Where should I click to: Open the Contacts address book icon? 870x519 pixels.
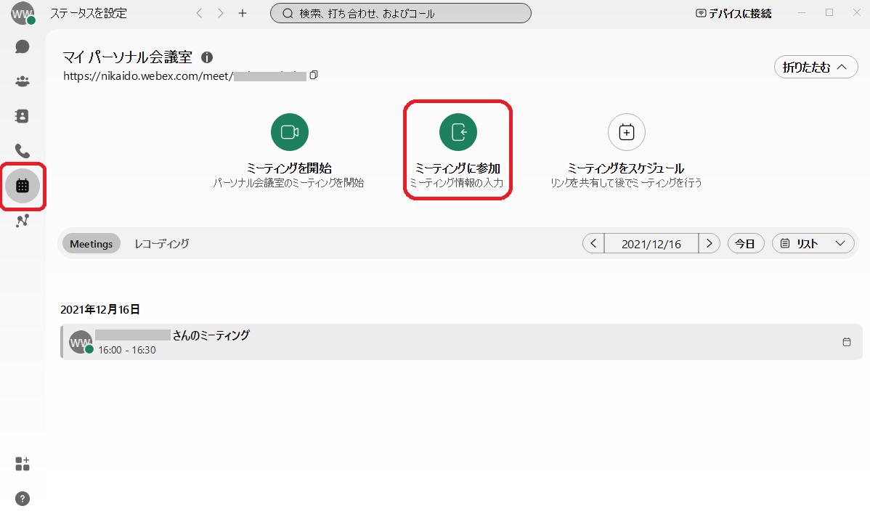23,116
